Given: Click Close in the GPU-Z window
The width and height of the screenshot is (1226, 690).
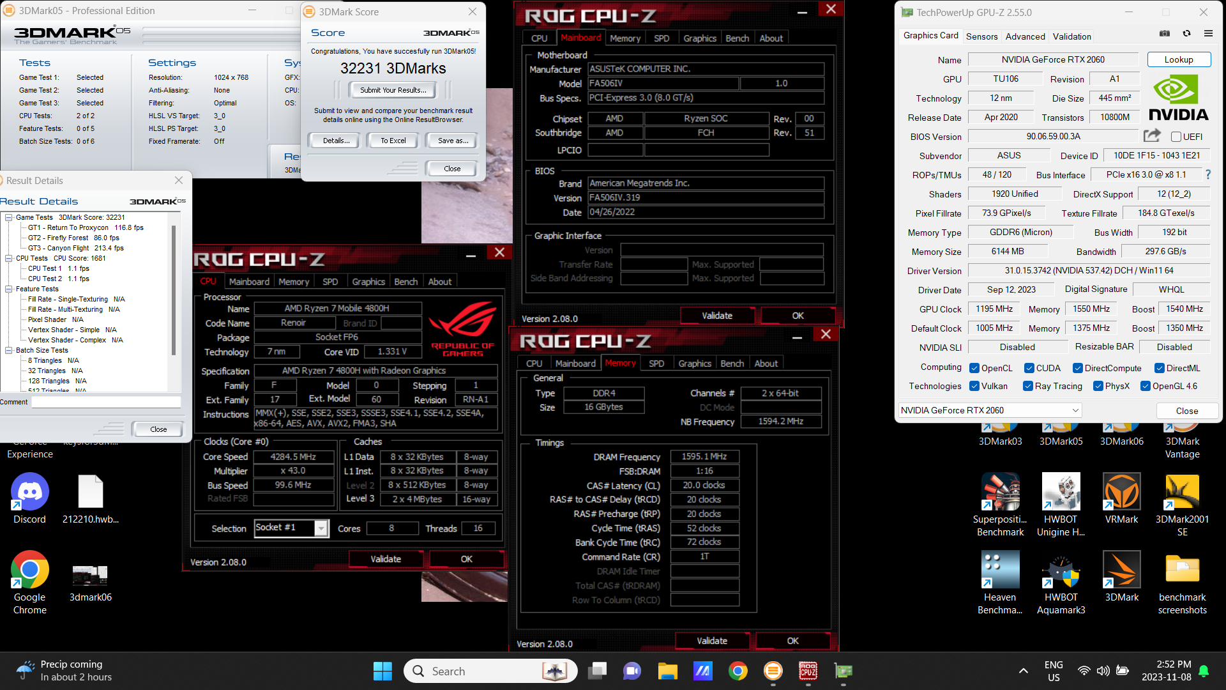Looking at the screenshot, I should click(x=1186, y=411).
